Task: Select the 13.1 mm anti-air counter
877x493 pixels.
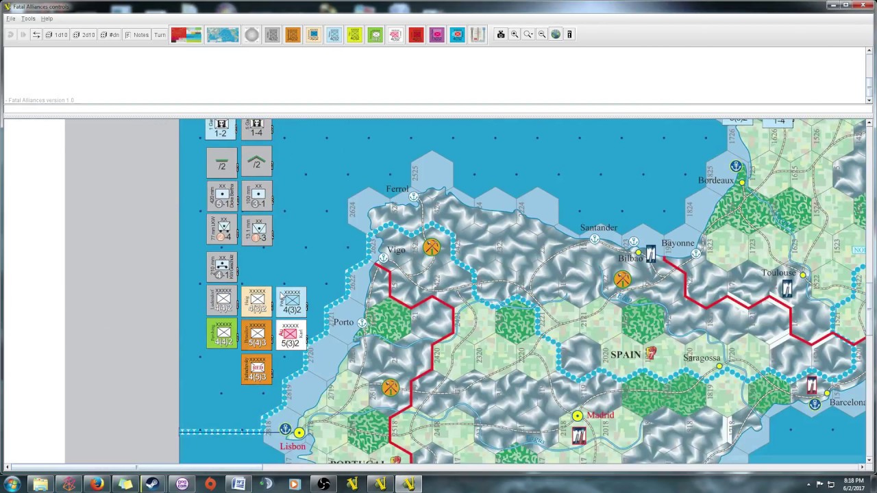Action: (x=257, y=229)
